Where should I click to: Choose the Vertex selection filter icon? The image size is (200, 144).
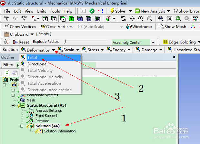click(45, 19)
